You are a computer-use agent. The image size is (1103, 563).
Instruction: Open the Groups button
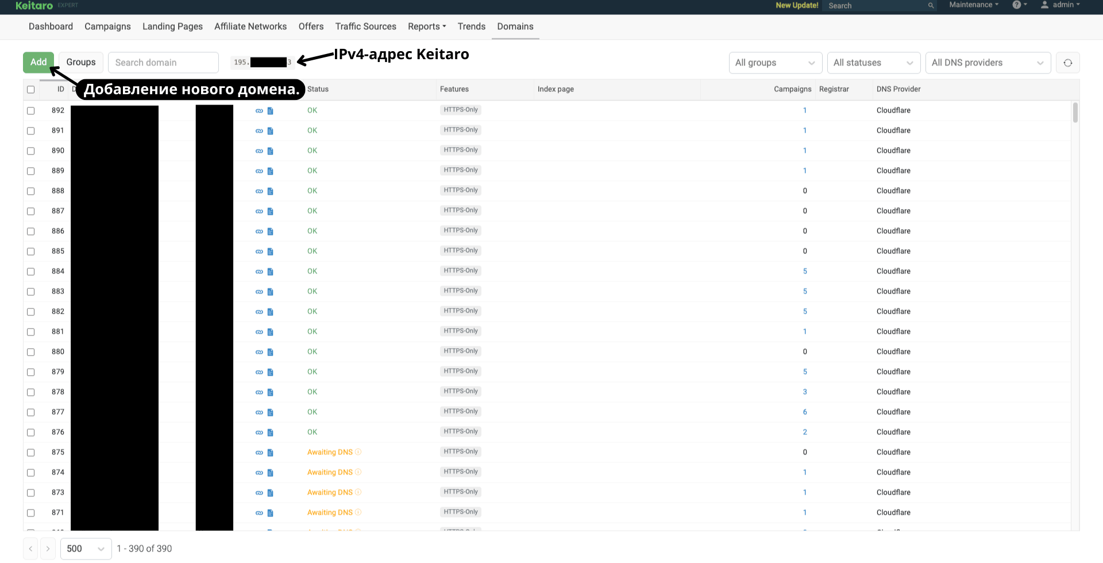pyautogui.click(x=81, y=62)
